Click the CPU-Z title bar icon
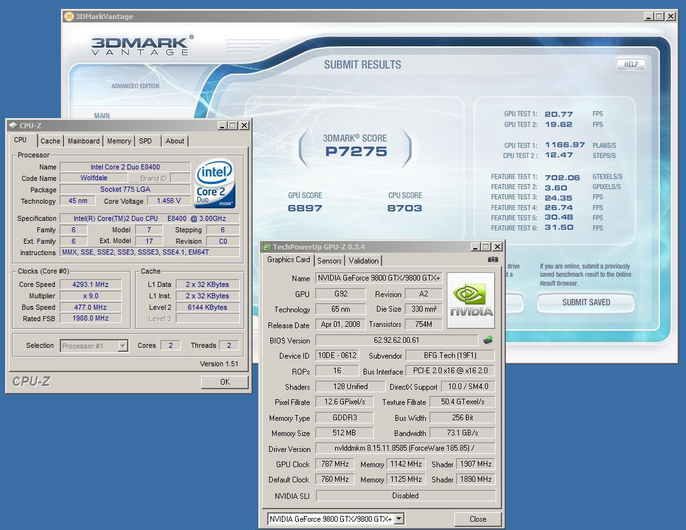Screen dimensions: 686x530 point(13,126)
